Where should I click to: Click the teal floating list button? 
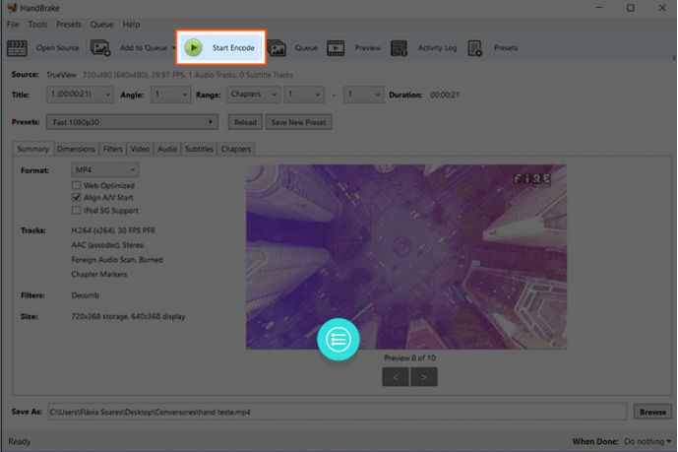click(339, 339)
